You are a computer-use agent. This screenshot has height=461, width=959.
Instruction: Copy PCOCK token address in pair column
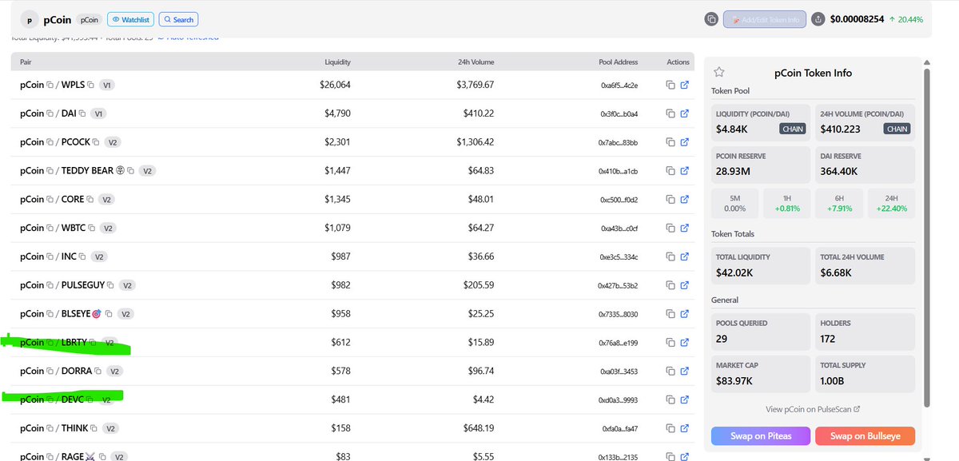96,142
